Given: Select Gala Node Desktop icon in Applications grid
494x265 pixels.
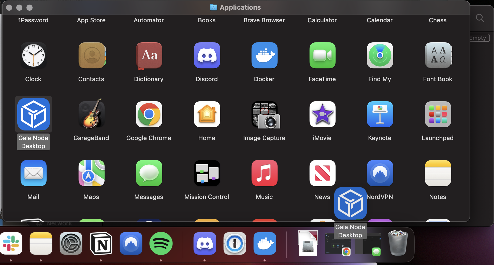Looking at the screenshot, I should 33,114.
